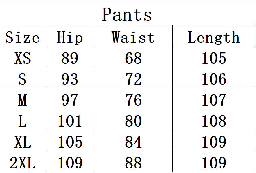256x173 pixels.
Task: Select waist value 72 in S row
Action: click(x=133, y=79)
